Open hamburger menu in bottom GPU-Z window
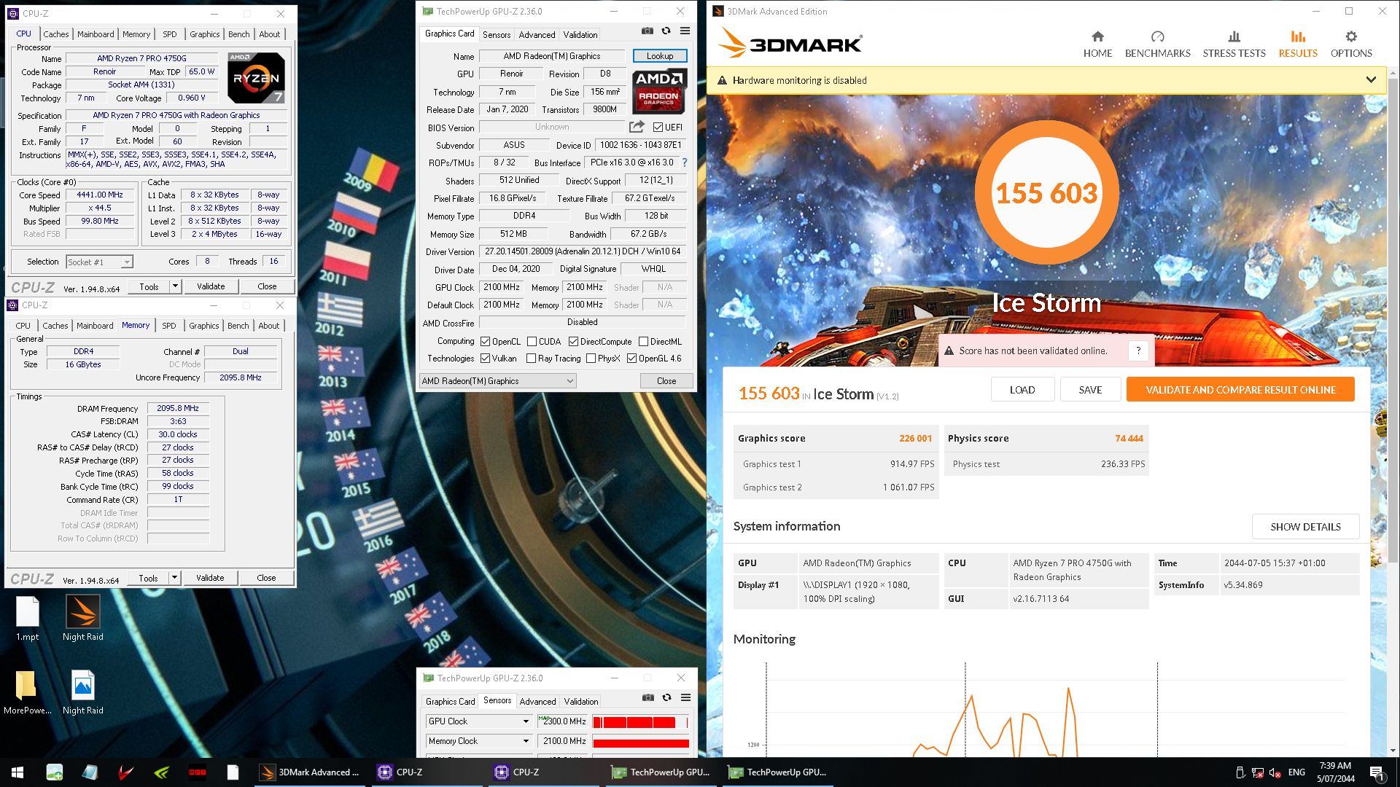1400x787 pixels. click(685, 698)
